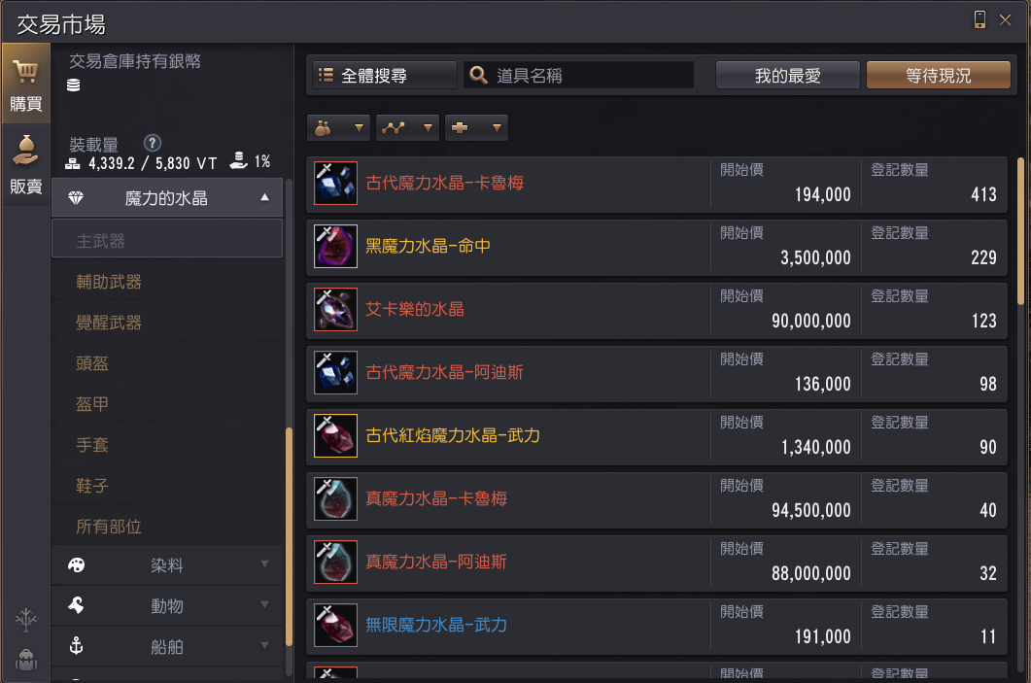Click the 無限魔力水晶-武力 item icon

(335, 625)
